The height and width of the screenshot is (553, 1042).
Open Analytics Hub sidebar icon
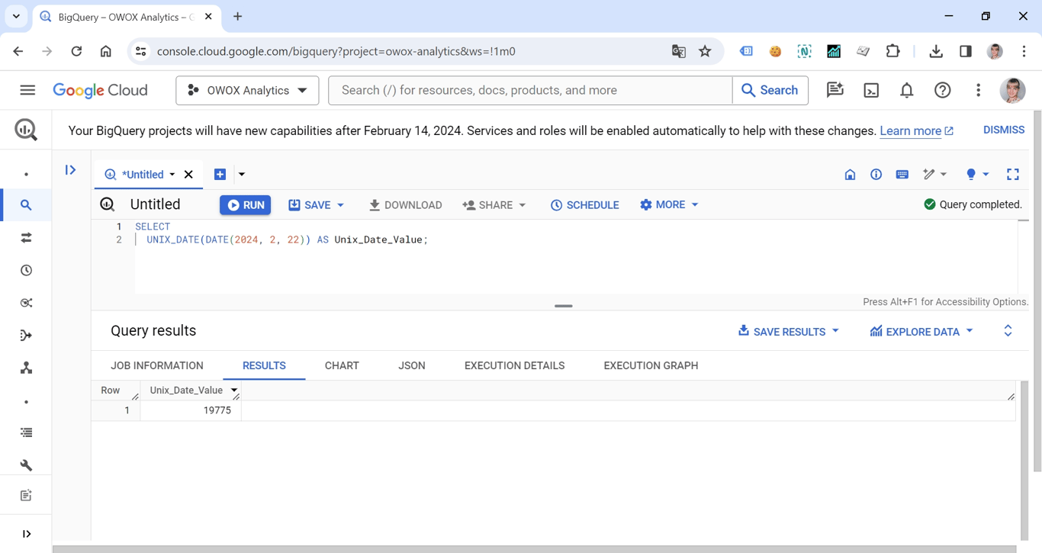click(x=26, y=303)
